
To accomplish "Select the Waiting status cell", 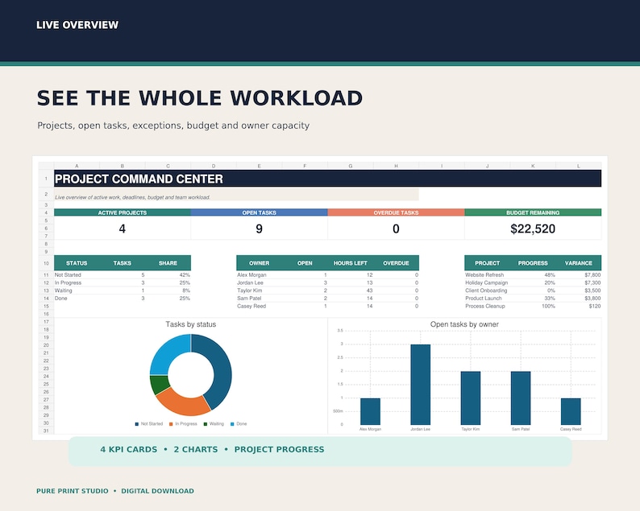I will click(x=77, y=291).
